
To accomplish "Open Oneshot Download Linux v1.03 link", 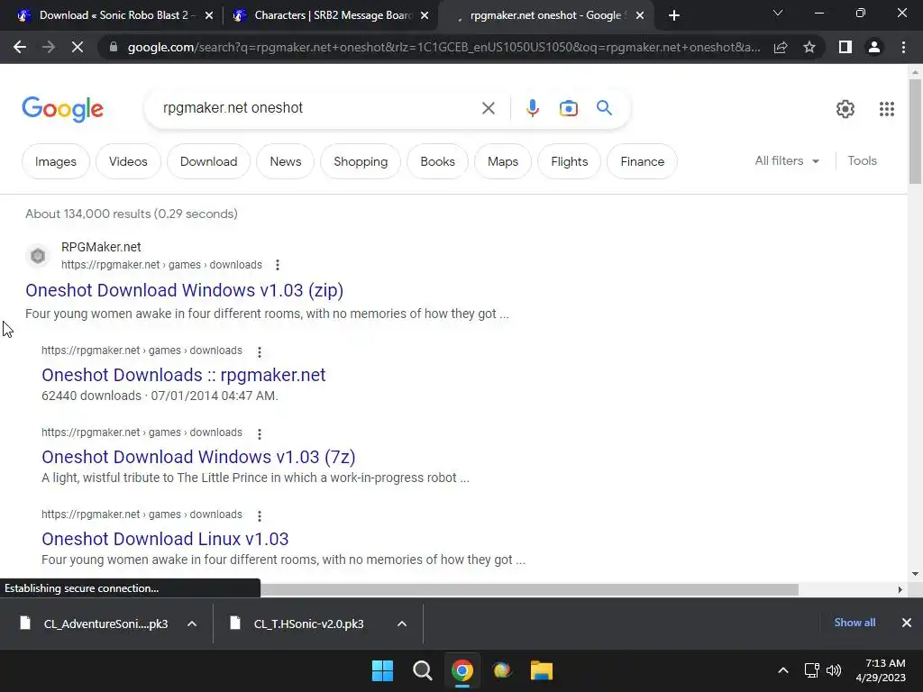I will click(x=165, y=539).
